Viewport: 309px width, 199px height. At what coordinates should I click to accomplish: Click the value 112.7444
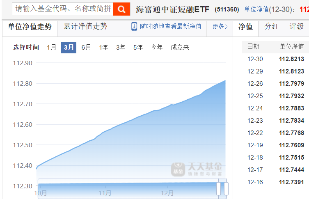pos(292,170)
